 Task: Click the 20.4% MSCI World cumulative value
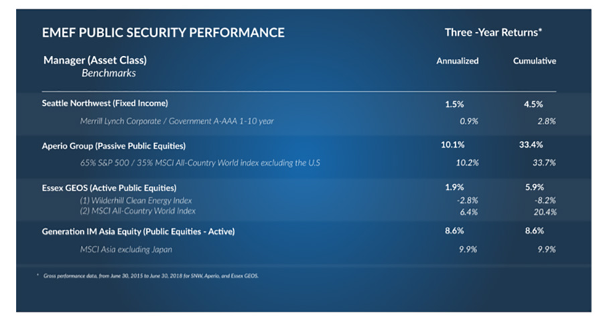pos(545,212)
